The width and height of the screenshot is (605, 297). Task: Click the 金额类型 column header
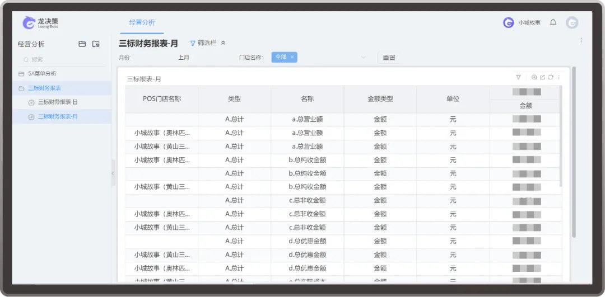[x=380, y=99]
